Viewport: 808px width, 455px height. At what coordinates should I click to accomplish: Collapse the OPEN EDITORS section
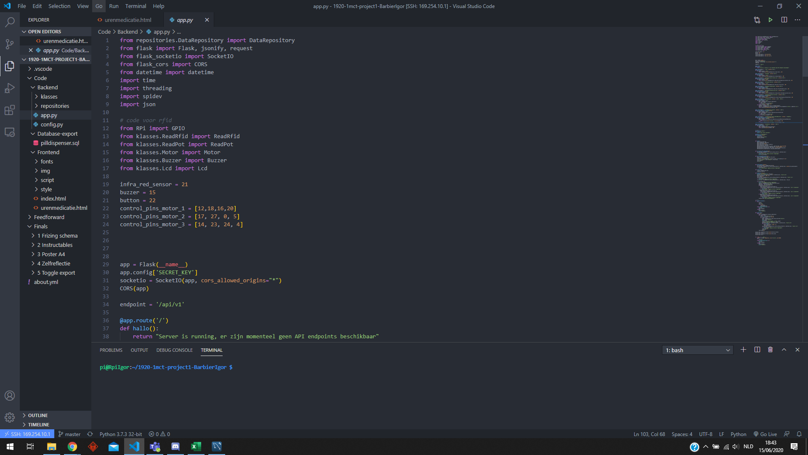56,32
